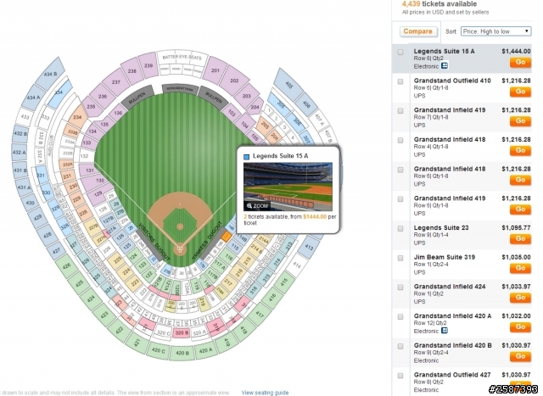
Task: Select section 201 in the outfield bleachers
Action: pyautogui.click(x=216, y=70)
